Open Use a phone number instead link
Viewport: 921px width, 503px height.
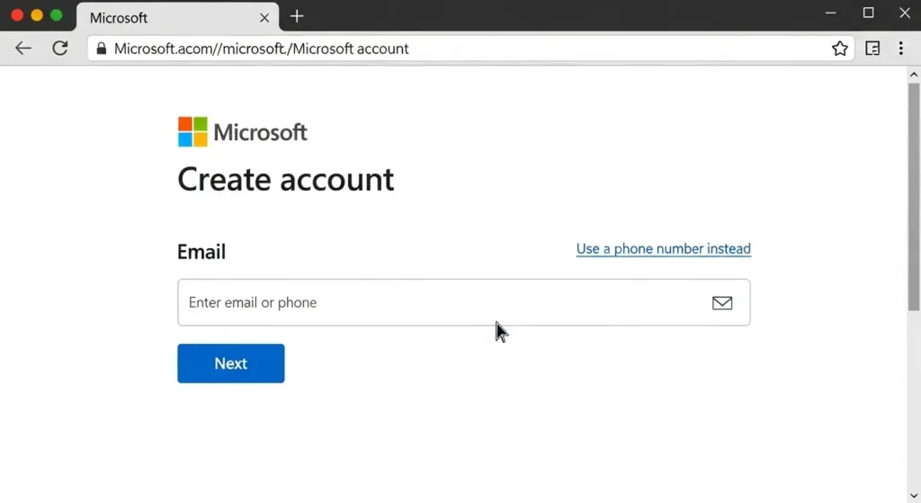[663, 248]
